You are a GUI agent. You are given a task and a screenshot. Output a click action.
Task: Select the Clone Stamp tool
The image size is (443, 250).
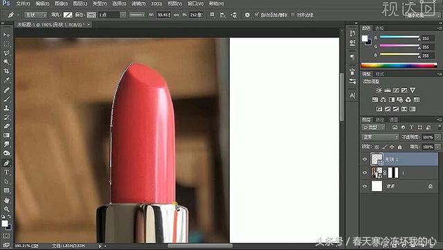[x=6, y=108]
